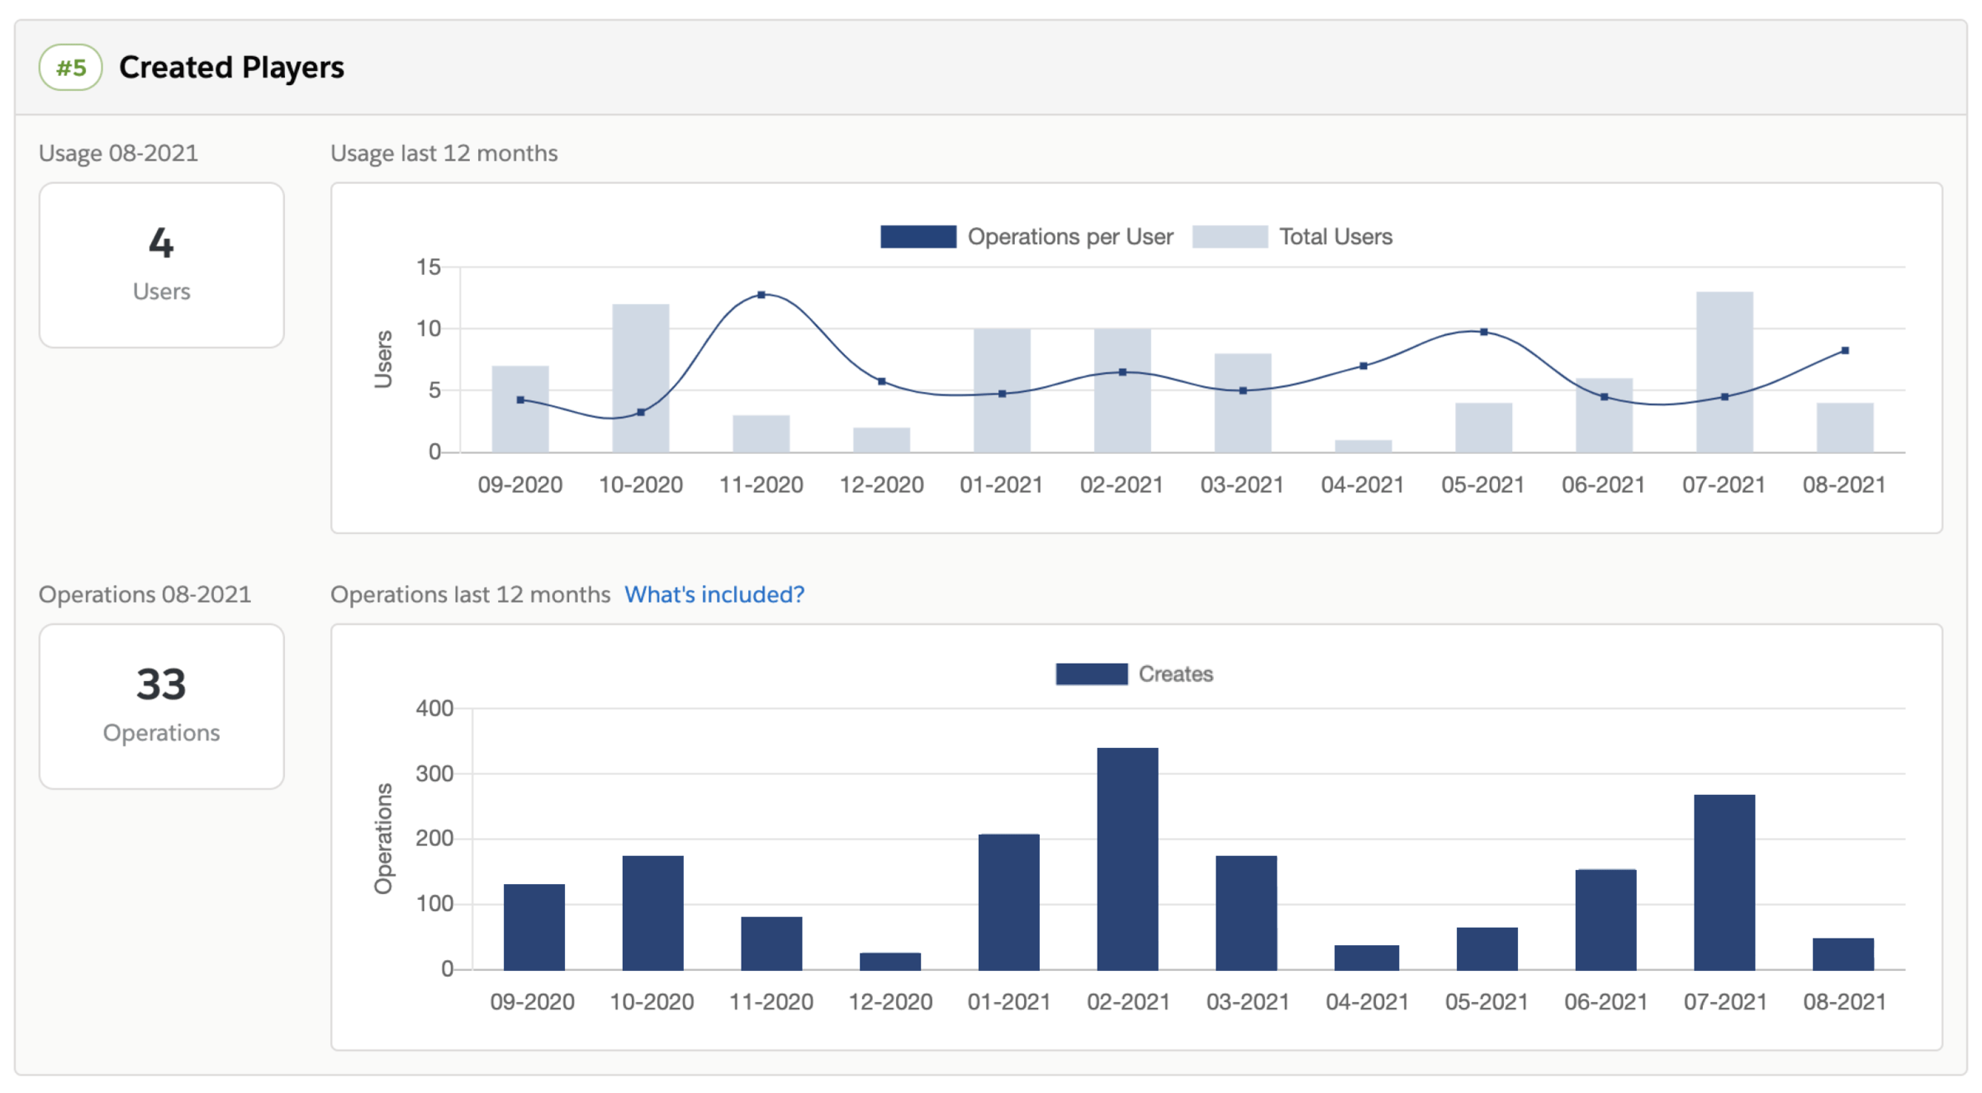Select the Created Players heading
Viewport: 1982px width, 1093px height.
click(x=231, y=67)
